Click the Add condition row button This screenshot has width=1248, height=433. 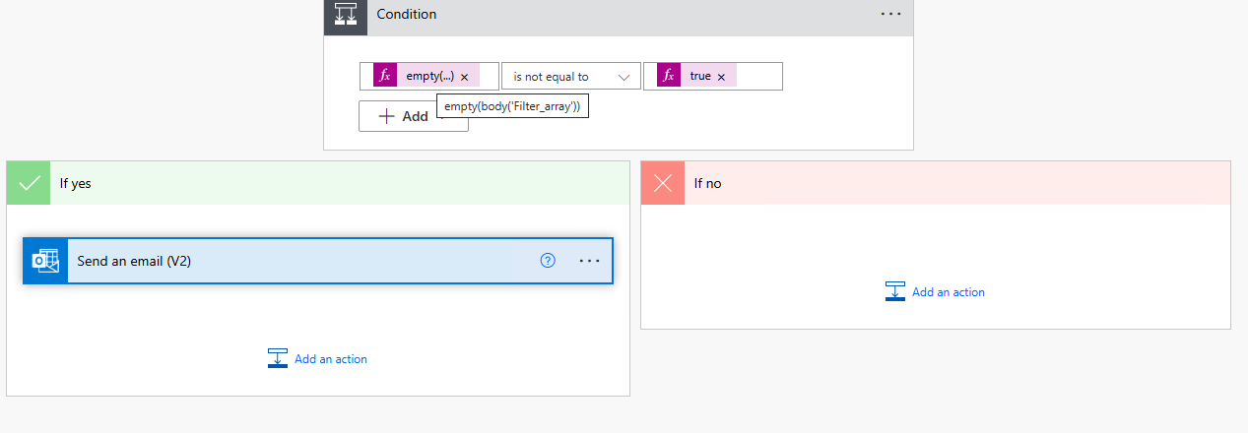click(x=413, y=116)
